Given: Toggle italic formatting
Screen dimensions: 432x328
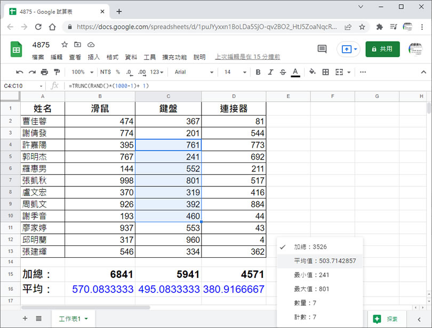Looking at the screenshot, I should tap(270, 72).
